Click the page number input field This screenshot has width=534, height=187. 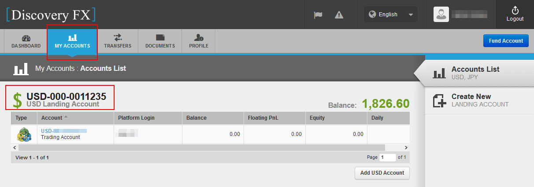[x=388, y=157]
